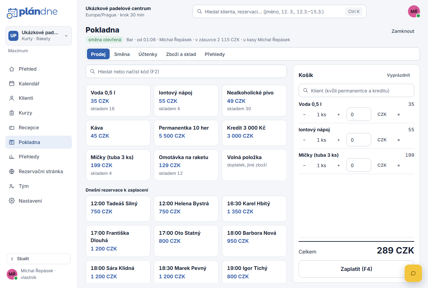Click the MŘ user avatar at top right

414,11
